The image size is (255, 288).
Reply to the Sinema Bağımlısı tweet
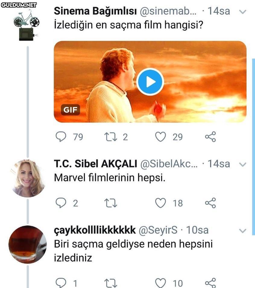point(61,137)
